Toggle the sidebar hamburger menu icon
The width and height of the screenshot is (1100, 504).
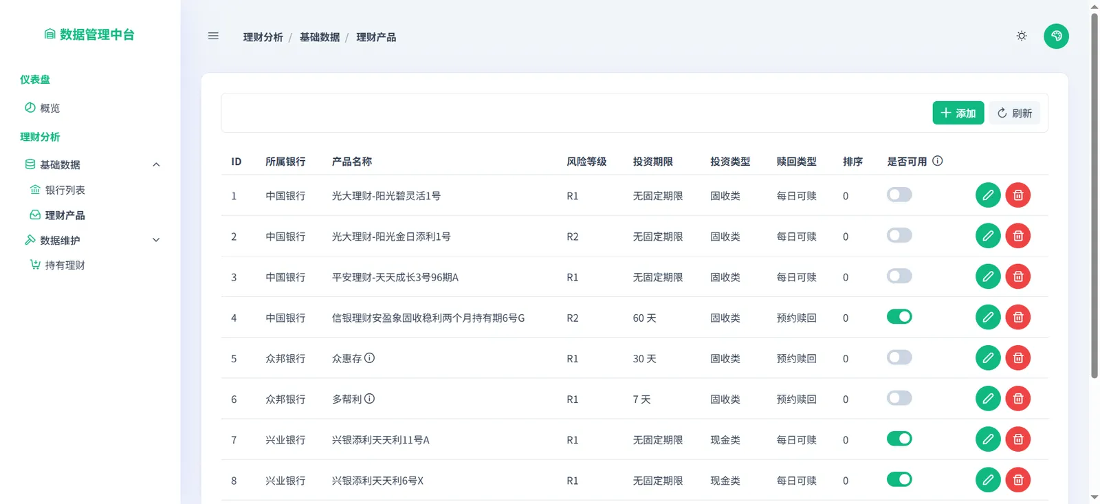(x=213, y=36)
